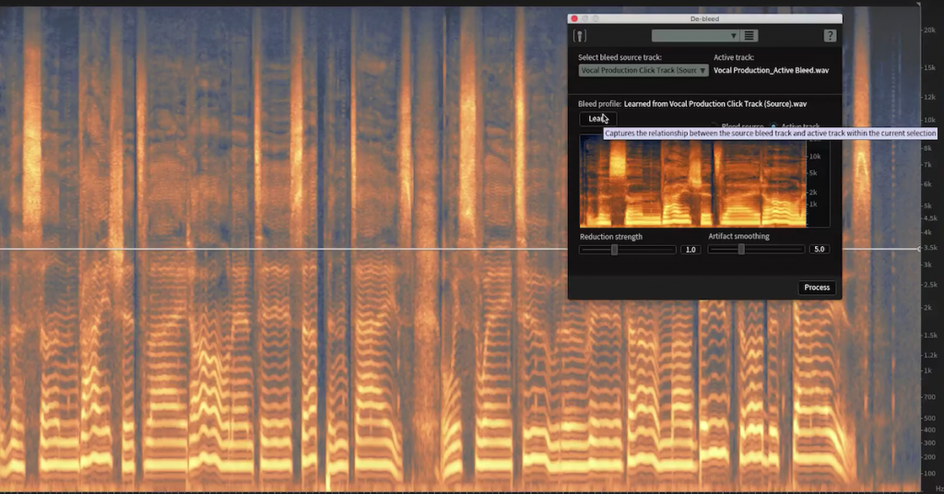Click the 3k label on frequency ruler
This screenshot has height=494, width=944.
click(927, 265)
